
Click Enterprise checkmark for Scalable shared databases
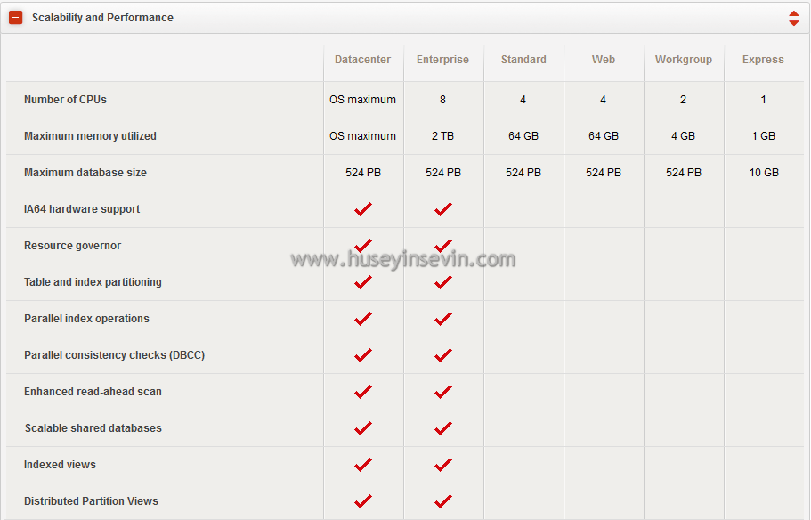(x=443, y=428)
